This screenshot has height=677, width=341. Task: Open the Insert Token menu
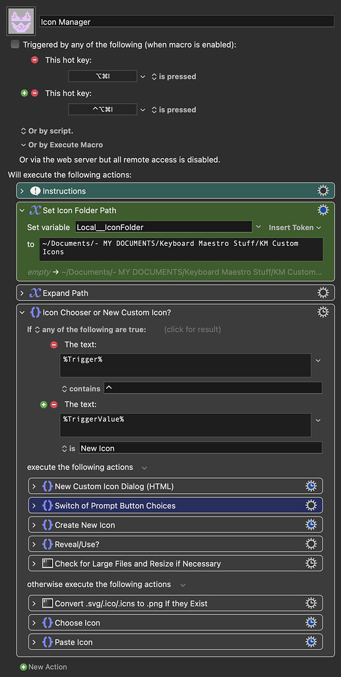(295, 227)
